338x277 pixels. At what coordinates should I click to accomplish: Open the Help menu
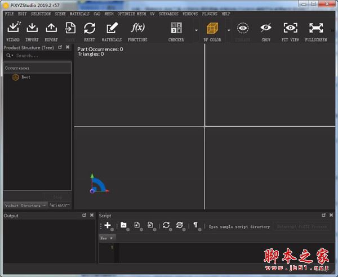click(x=226, y=14)
